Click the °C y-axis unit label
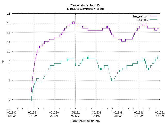 3,61
